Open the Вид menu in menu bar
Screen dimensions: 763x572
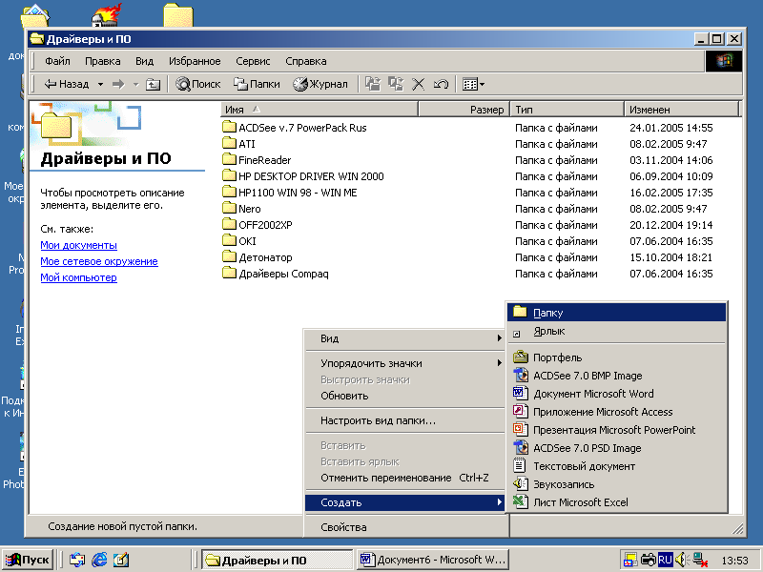click(144, 61)
